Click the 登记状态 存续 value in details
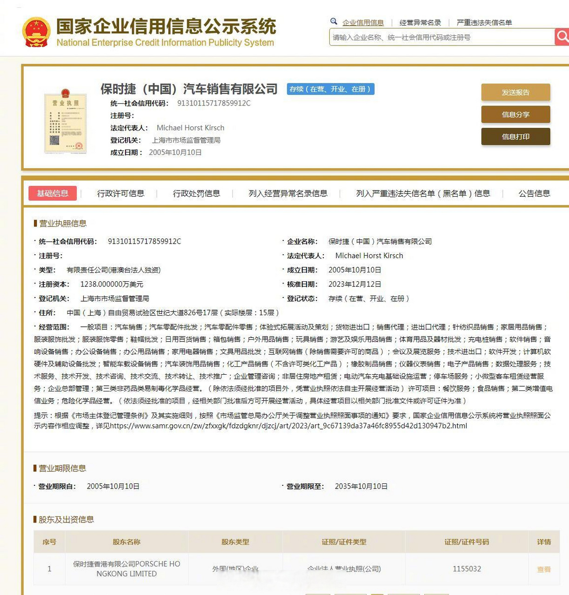 (369, 299)
